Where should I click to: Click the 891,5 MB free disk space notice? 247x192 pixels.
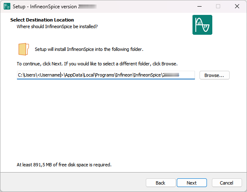64,165
